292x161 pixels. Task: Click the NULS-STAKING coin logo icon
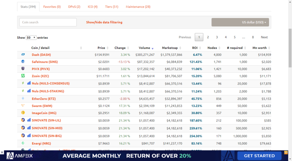coord(23,91)
